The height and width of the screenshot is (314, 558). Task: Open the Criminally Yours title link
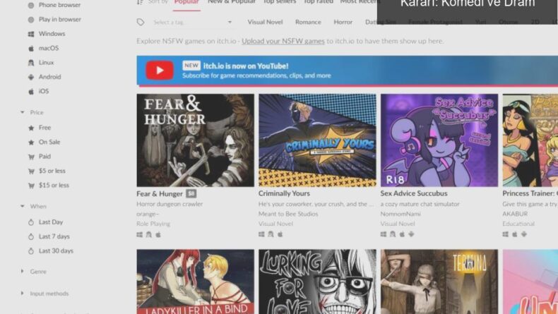tap(285, 193)
